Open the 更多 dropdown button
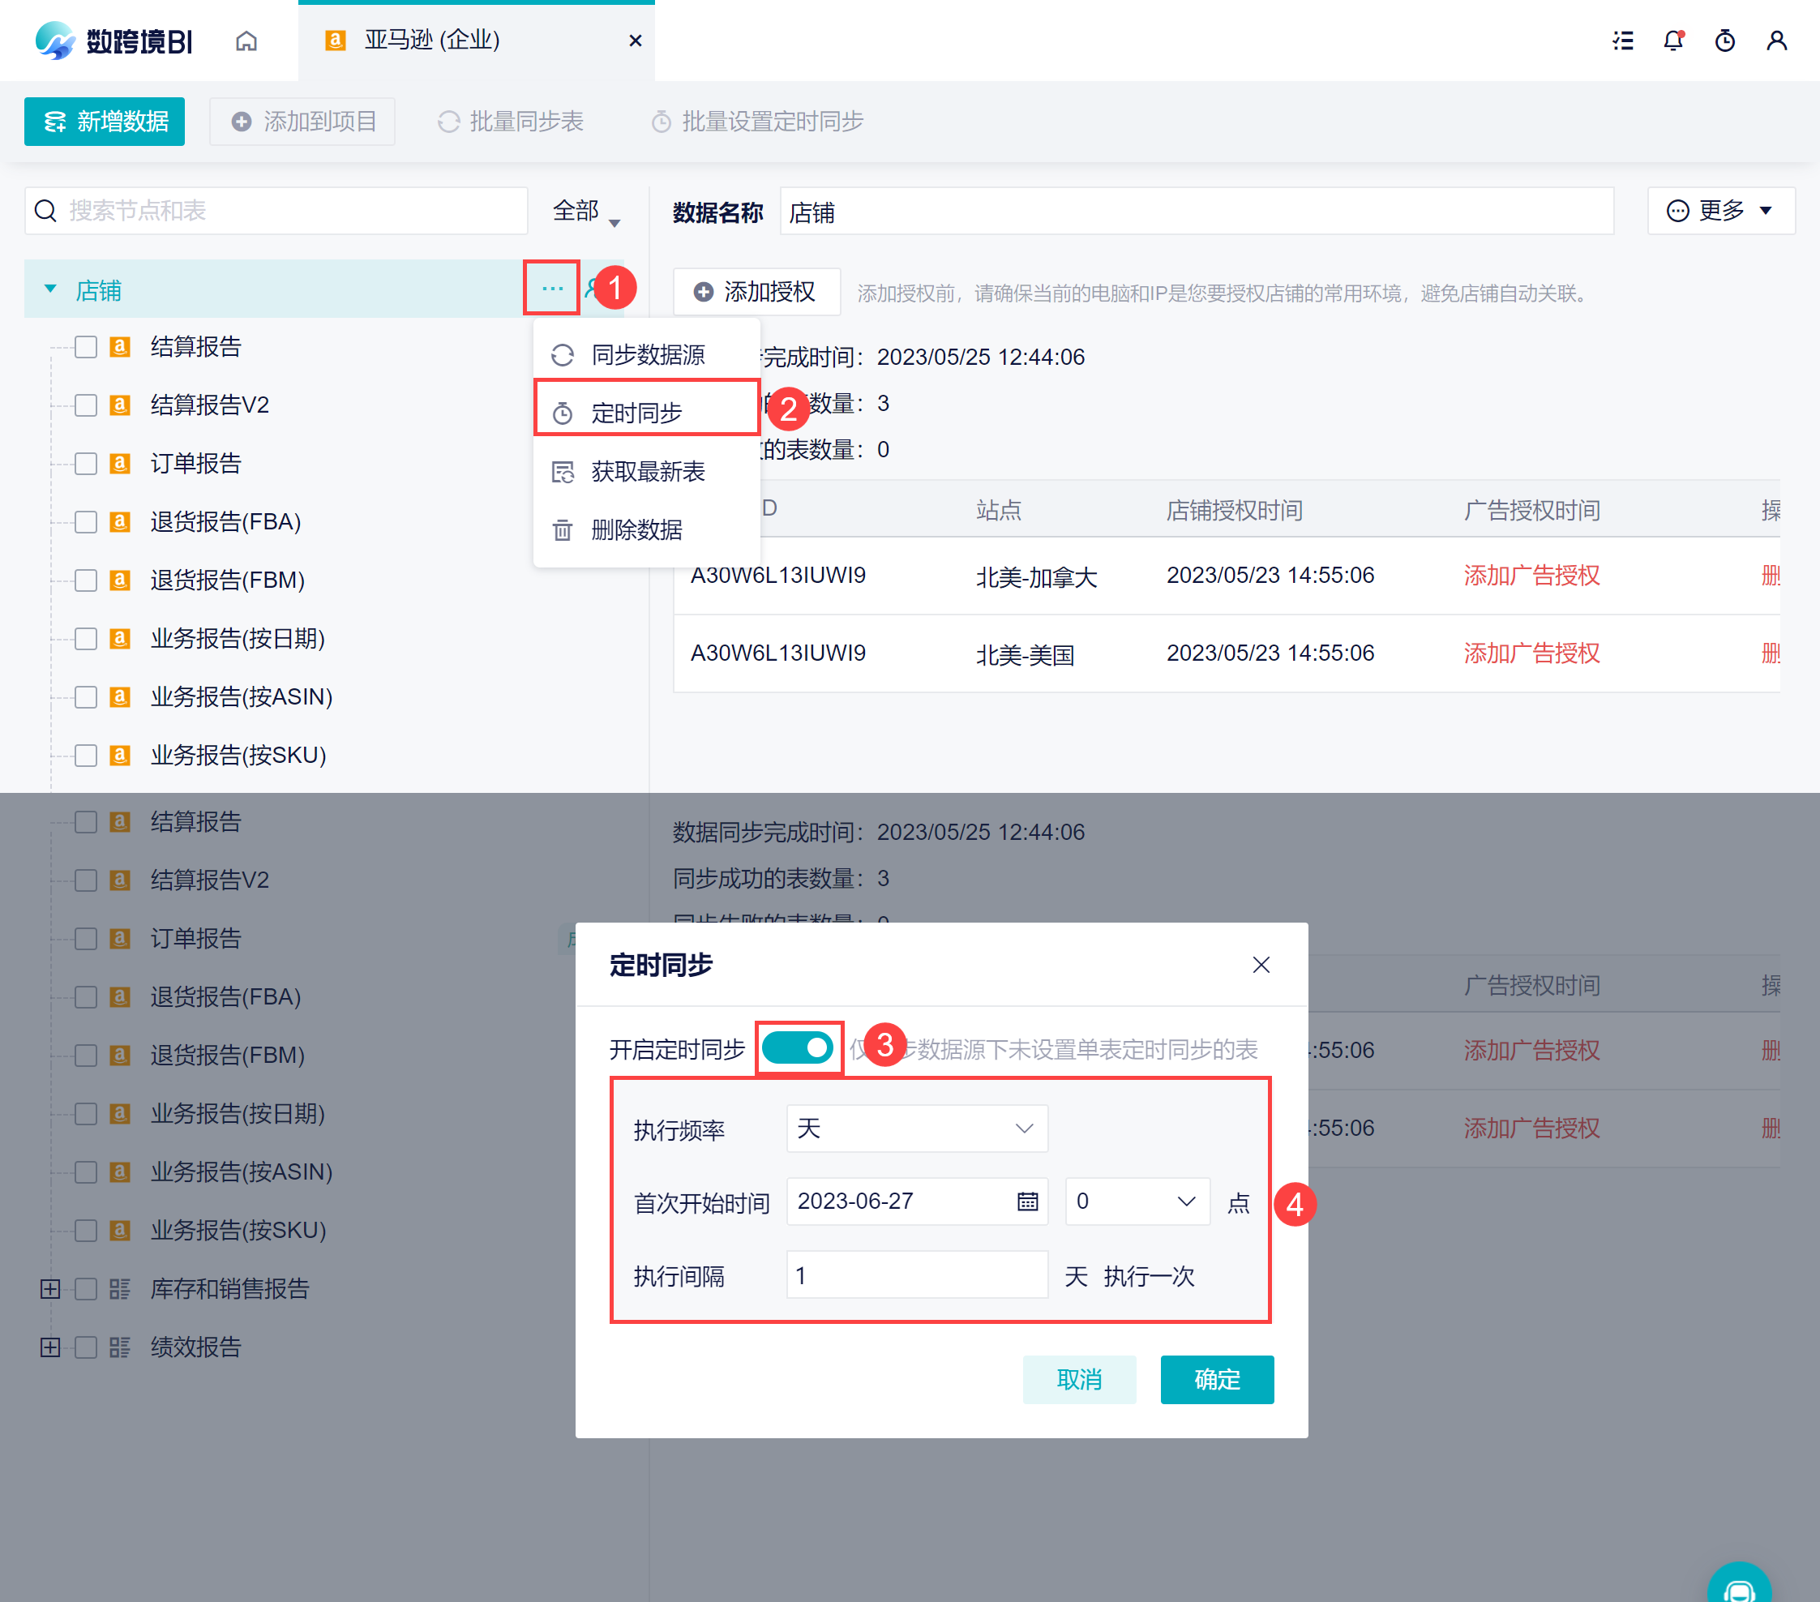The height and width of the screenshot is (1602, 1820). [1720, 211]
